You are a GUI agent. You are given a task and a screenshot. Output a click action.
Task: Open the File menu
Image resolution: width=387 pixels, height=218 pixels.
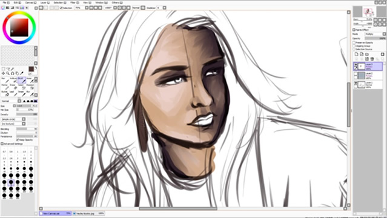point(5,2)
